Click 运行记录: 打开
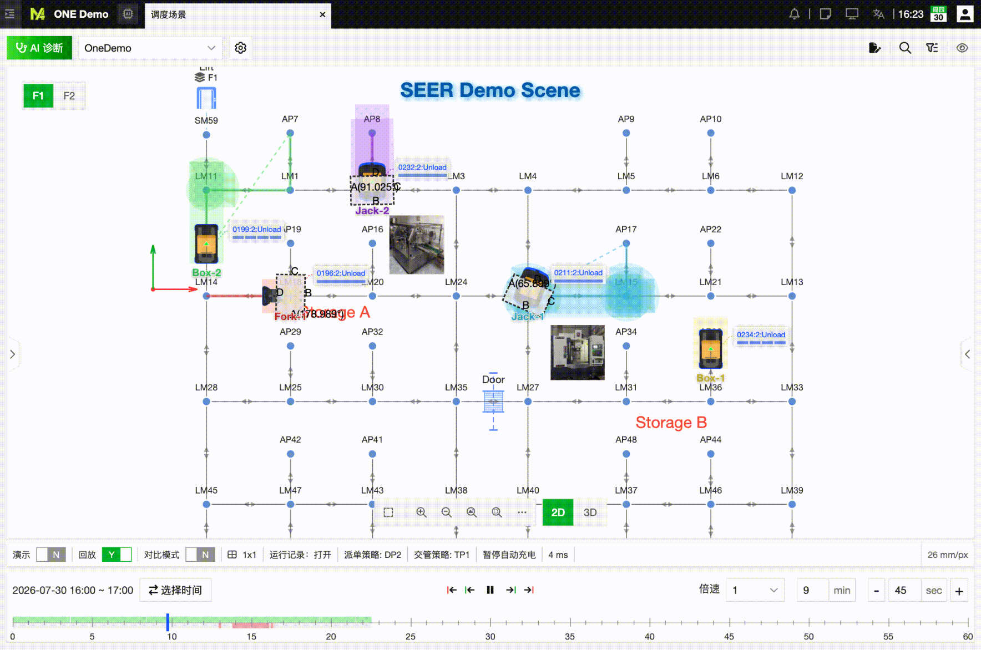 coord(300,555)
